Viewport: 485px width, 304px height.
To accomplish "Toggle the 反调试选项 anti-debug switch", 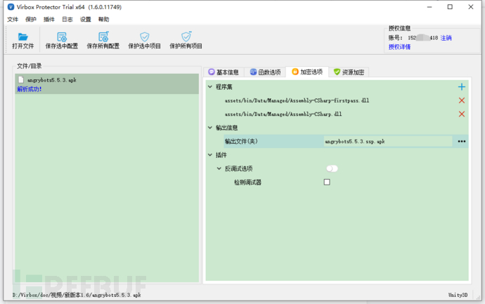I will (x=332, y=168).
